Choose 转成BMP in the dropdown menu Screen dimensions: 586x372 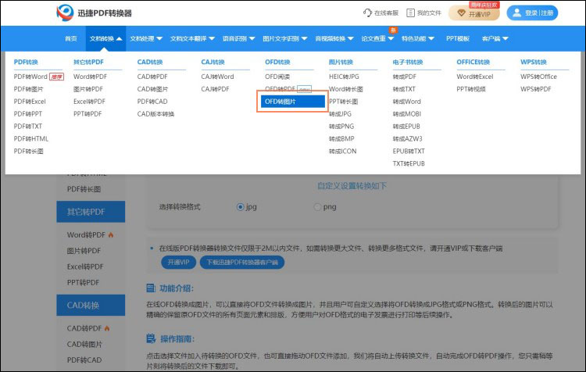(341, 138)
